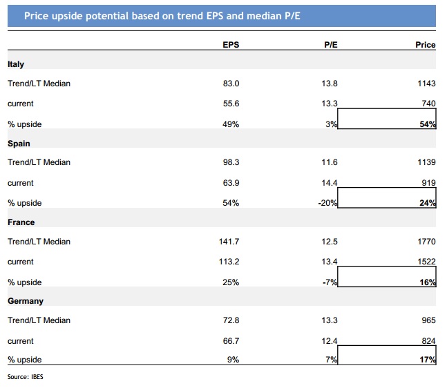Select the France section heading
The width and height of the screenshot is (447, 388).
coord(21,222)
